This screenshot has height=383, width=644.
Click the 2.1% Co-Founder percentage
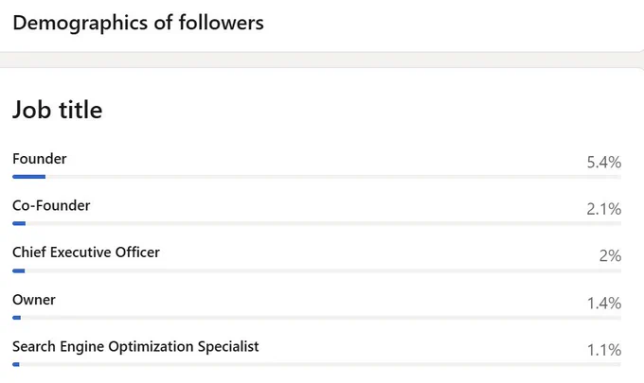coord(604,209)
